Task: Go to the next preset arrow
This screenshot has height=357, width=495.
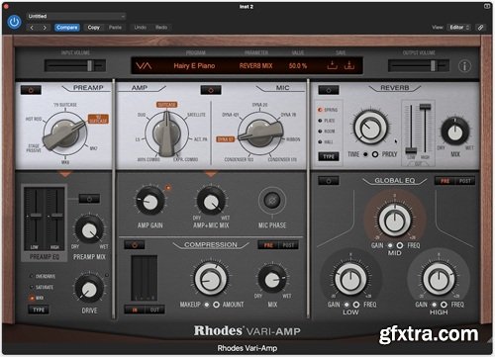Action: pyautogui.click(x=45, y=28)
